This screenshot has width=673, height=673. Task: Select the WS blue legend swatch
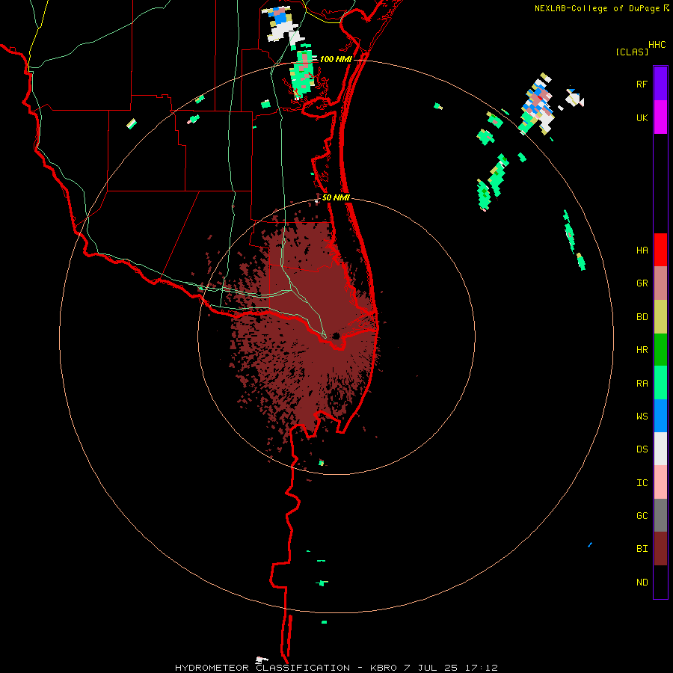pos(660,416)
